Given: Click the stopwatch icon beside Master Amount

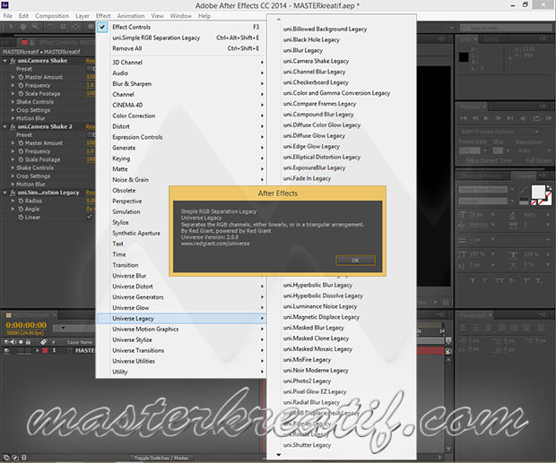Looking at the screenshot, I should pos(20,76).
